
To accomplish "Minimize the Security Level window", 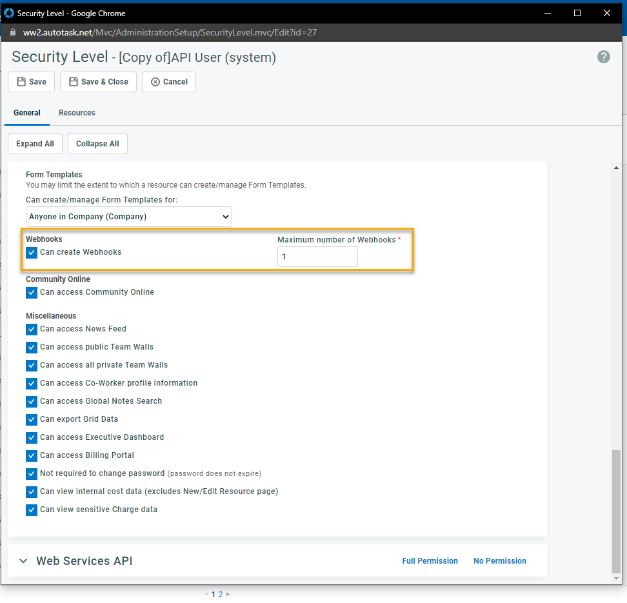I will click(548, 13).
